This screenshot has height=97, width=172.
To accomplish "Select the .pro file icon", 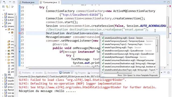I will (9, 69).
